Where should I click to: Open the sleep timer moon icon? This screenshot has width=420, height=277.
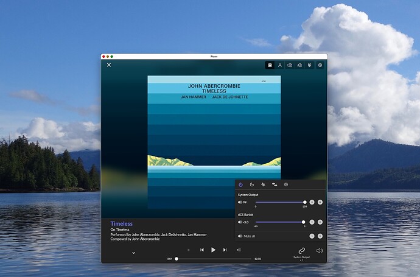coord(252,184)
